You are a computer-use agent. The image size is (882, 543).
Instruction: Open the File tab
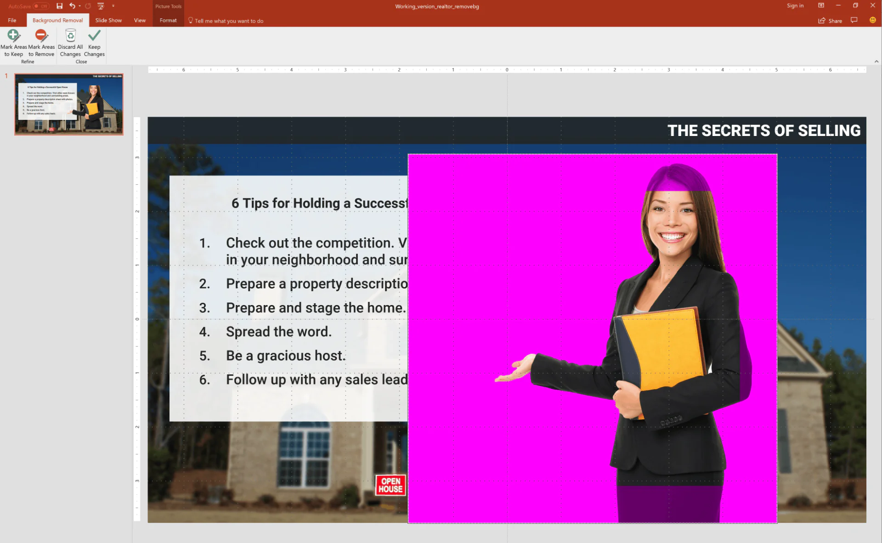pos(12,20)
